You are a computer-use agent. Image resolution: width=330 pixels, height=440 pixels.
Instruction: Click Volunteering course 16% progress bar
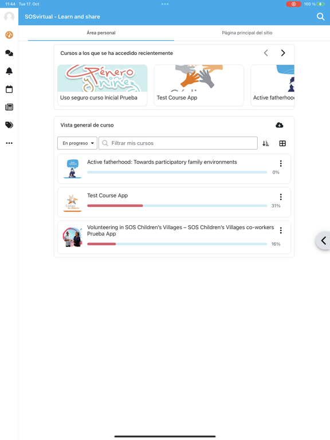(x=177, y=244)
